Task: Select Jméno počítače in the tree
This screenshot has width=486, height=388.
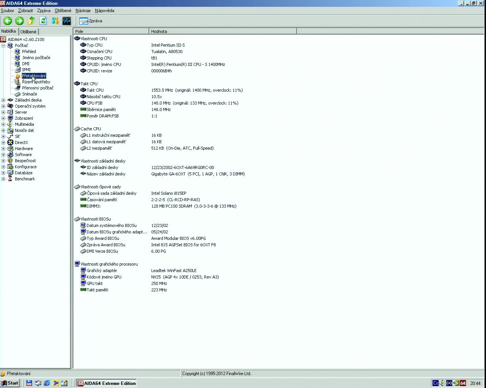Action: point(36,58)
